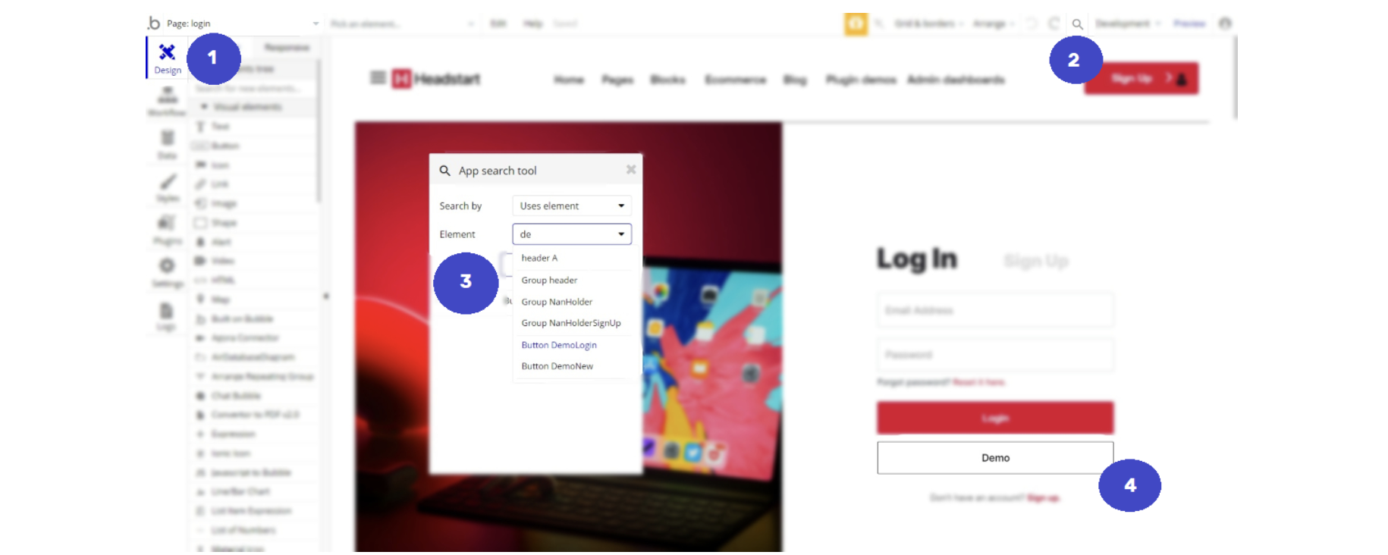This screenshot has width=1388, height=555.
Task: Open the Plugins tab icon
Action: tap(167, 230)
